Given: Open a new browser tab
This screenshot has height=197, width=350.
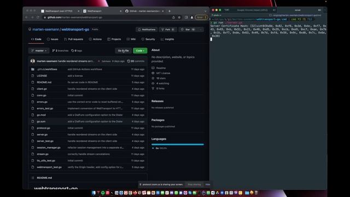Looking at the screenshot, I should coord(170,11).
